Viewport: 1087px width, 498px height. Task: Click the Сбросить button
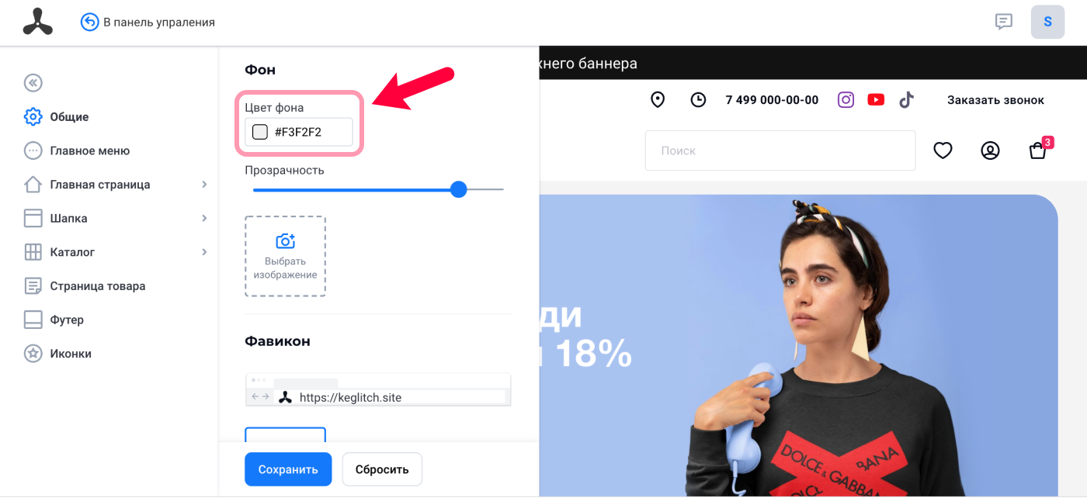point(382,469)
